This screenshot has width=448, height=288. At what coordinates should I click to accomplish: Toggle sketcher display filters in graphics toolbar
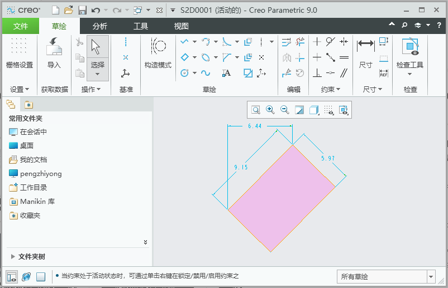328,110
